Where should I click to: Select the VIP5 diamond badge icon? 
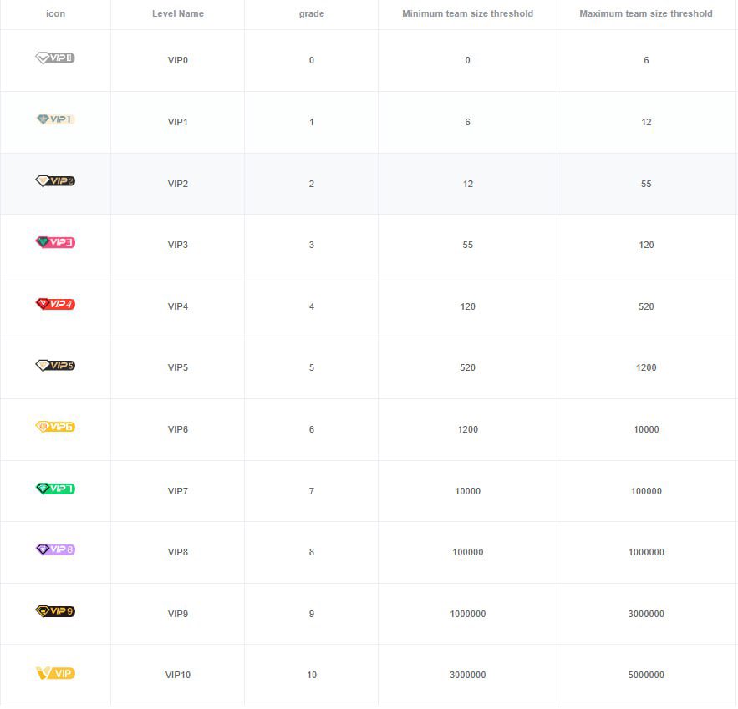(x=55, y=365)
